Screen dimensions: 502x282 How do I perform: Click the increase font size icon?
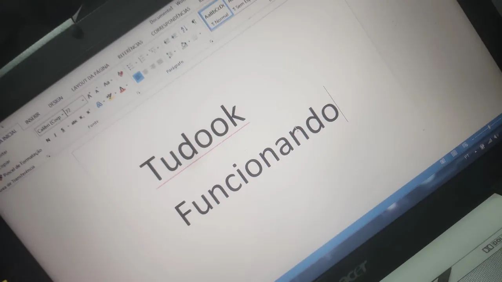click(90, 96)
